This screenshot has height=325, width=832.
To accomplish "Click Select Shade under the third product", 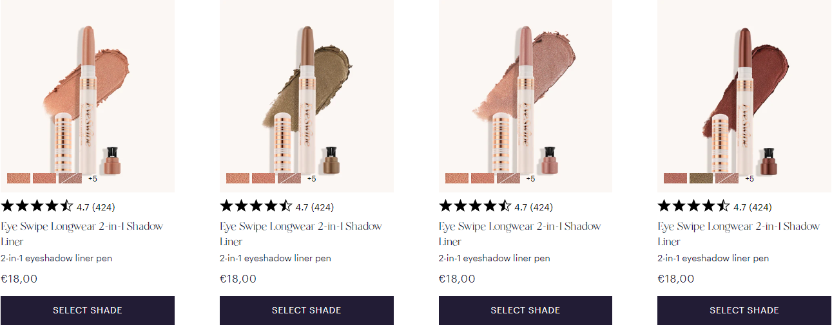I will [x=525, y=310].
